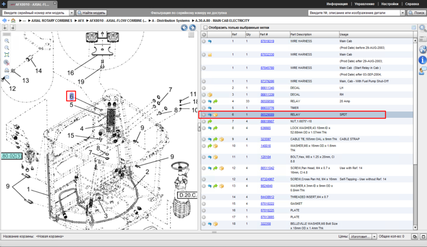Zoom out of the parts diagram
427x247 pixels.
tap(7, 48)
